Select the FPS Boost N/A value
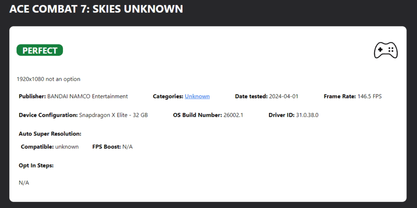 click(x=127, y=147)
